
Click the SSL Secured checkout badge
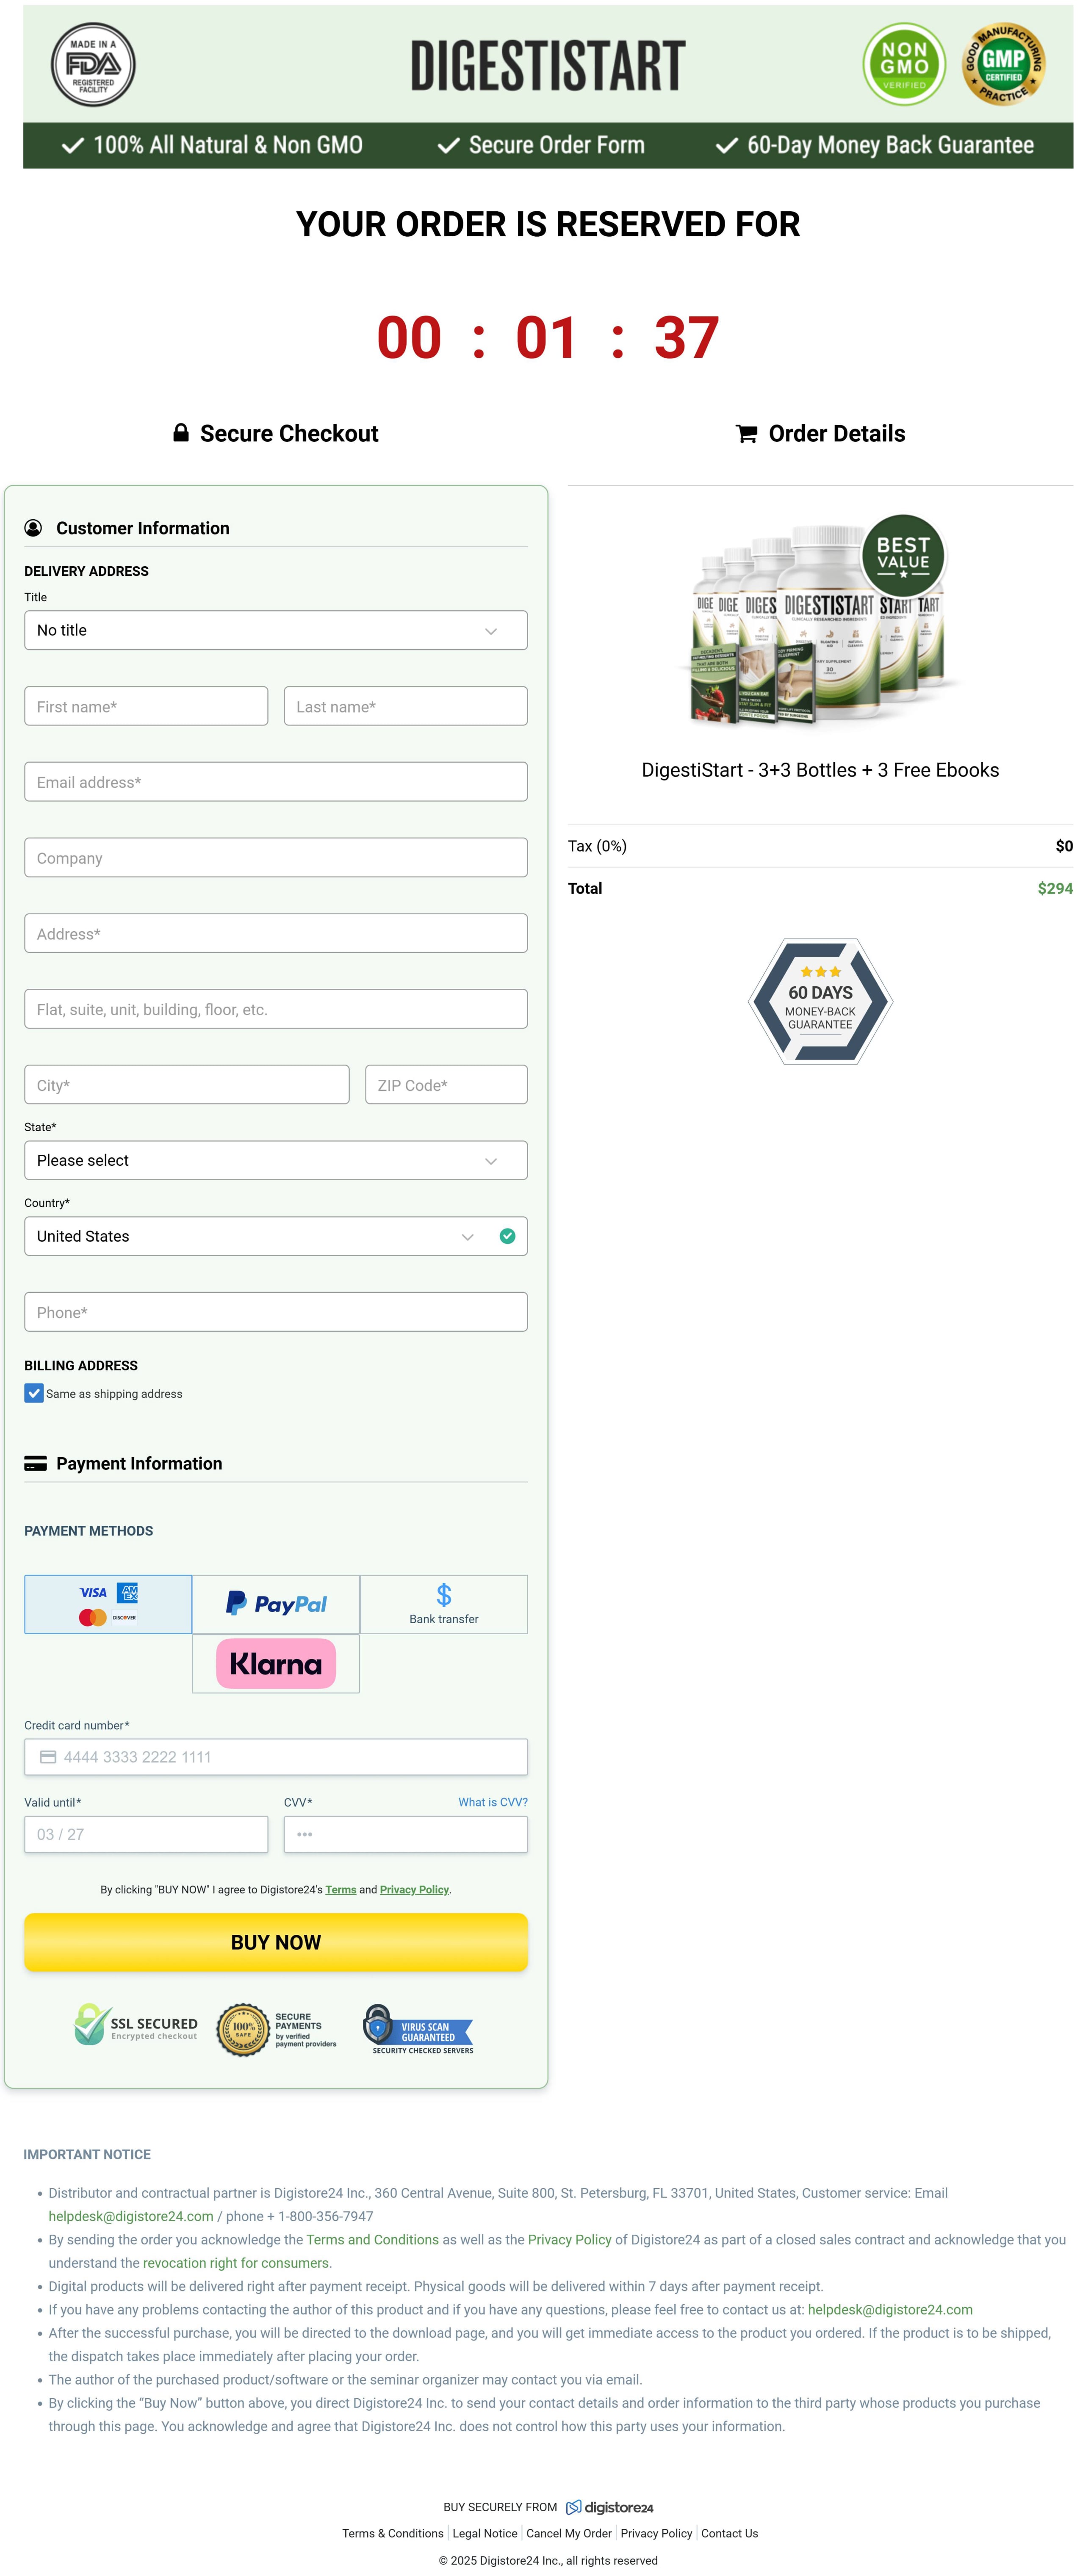point(136,2025)
